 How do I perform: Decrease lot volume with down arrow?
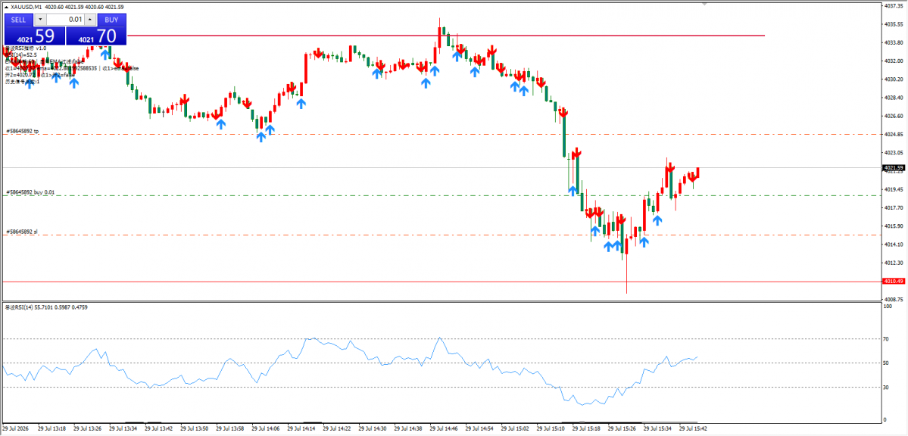(x=39, y=19)
